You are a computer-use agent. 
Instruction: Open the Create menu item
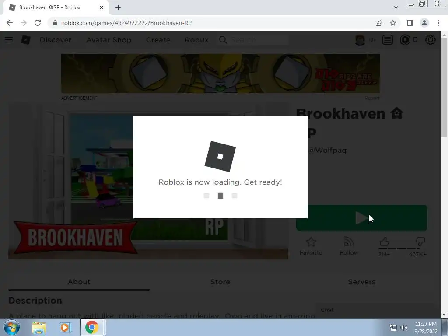click(x=158, y=40)
